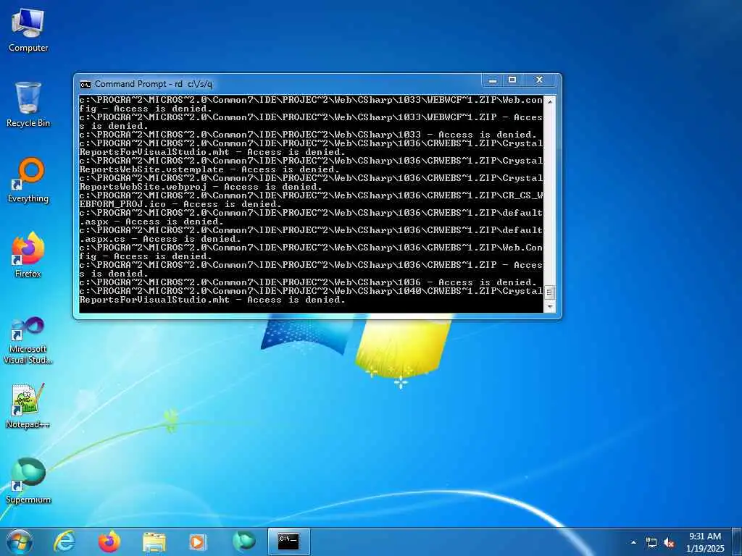Click the console scrollbar down arrow

pyautogui.click(x=549, y=307)
